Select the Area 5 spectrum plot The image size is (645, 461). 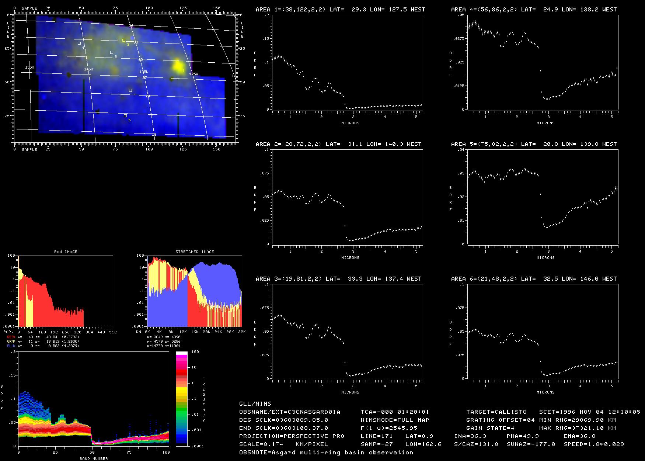pyautogui.click(x=543, y=197)
